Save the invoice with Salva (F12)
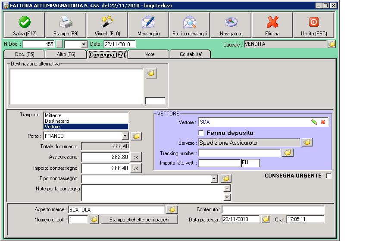This screenshot has height=246, width=366. click(x=24, y=25)
